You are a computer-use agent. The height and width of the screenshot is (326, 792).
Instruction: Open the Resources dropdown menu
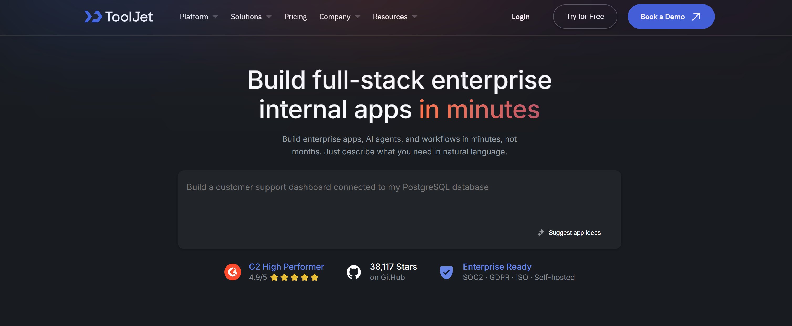(395, 17)
